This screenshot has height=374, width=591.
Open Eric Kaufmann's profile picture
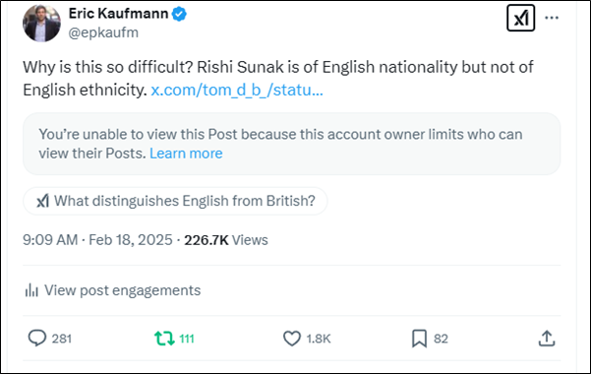click(41, 24)
